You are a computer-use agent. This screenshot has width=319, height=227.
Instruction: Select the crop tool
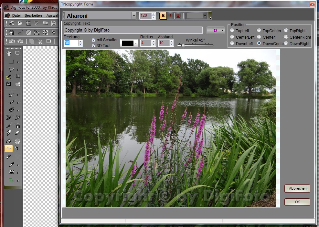(x=18, y=76)
